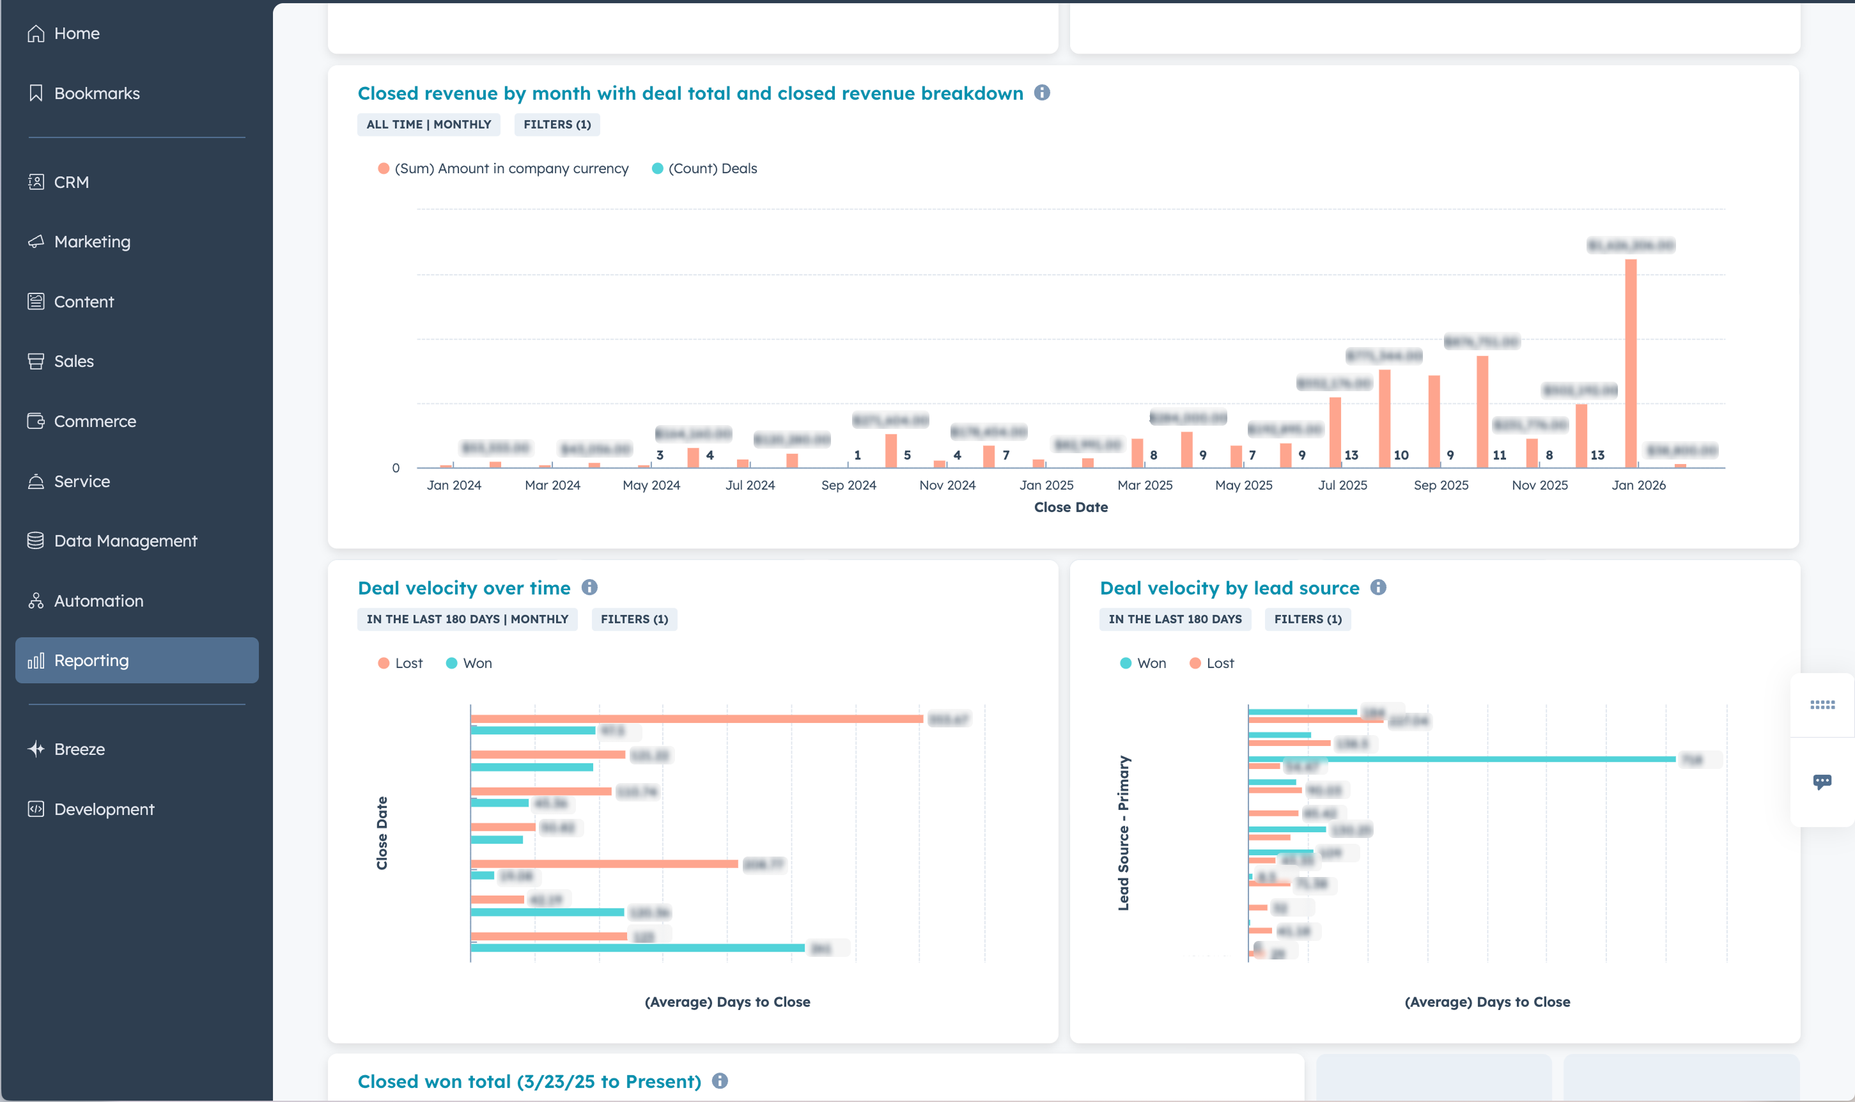1855x1102 pixels.
Task: Click the Home icon in sidebar
Action: coord(36,33)
